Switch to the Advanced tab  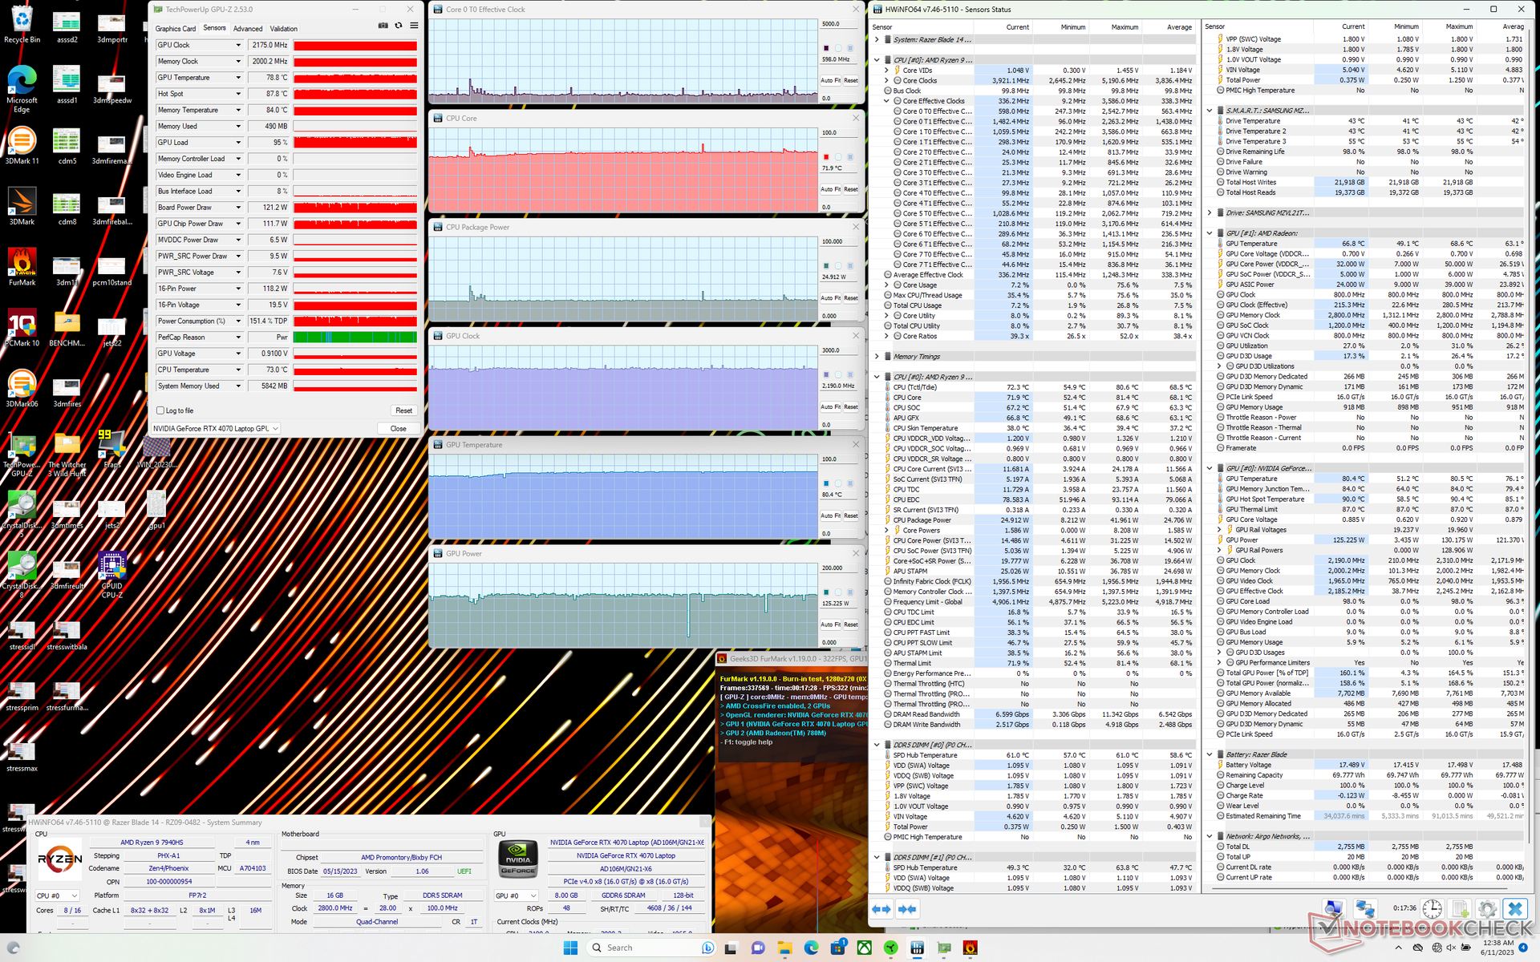pyautogui.click(x=248, y=29)
